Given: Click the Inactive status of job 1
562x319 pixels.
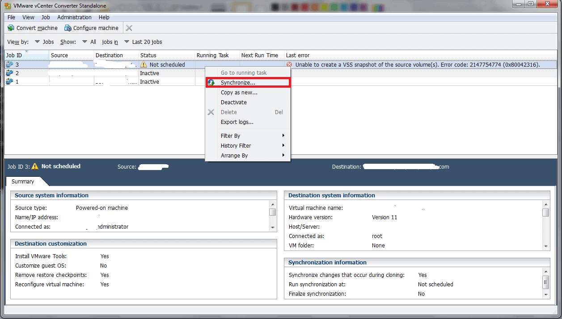Looking at the screenshot, I should pos(149,81).
